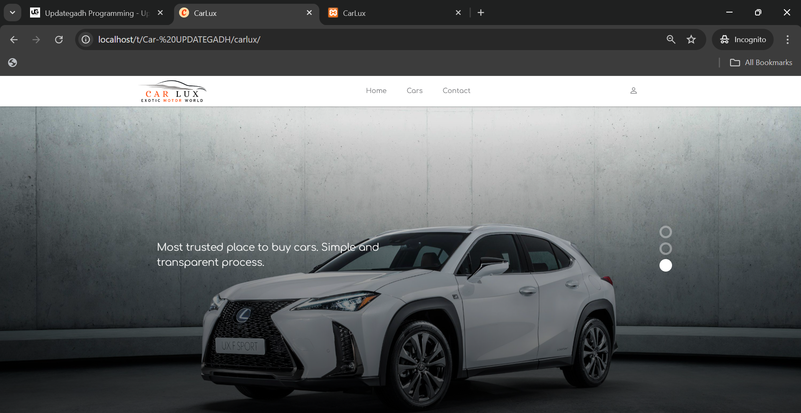The width and height of the screenshot is (801, 413).
Task: Close the Updategadh Programming tab
Action: (160, 13)
